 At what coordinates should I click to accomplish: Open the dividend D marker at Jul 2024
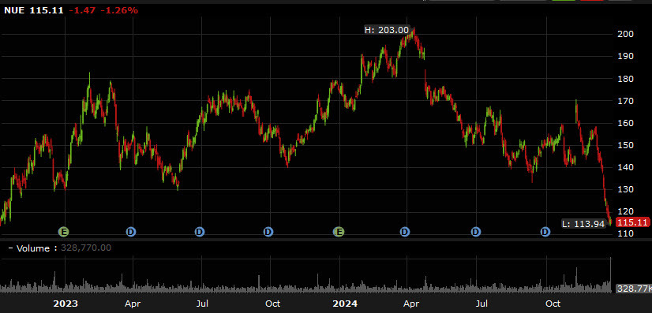tap(476, 232)
